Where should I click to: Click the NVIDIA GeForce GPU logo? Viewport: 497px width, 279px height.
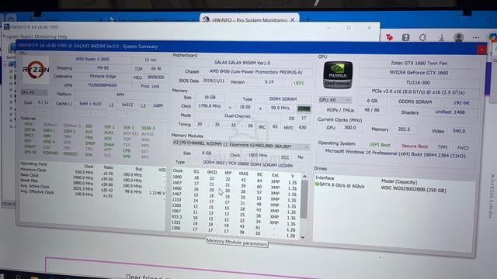[x=338, y=75]
